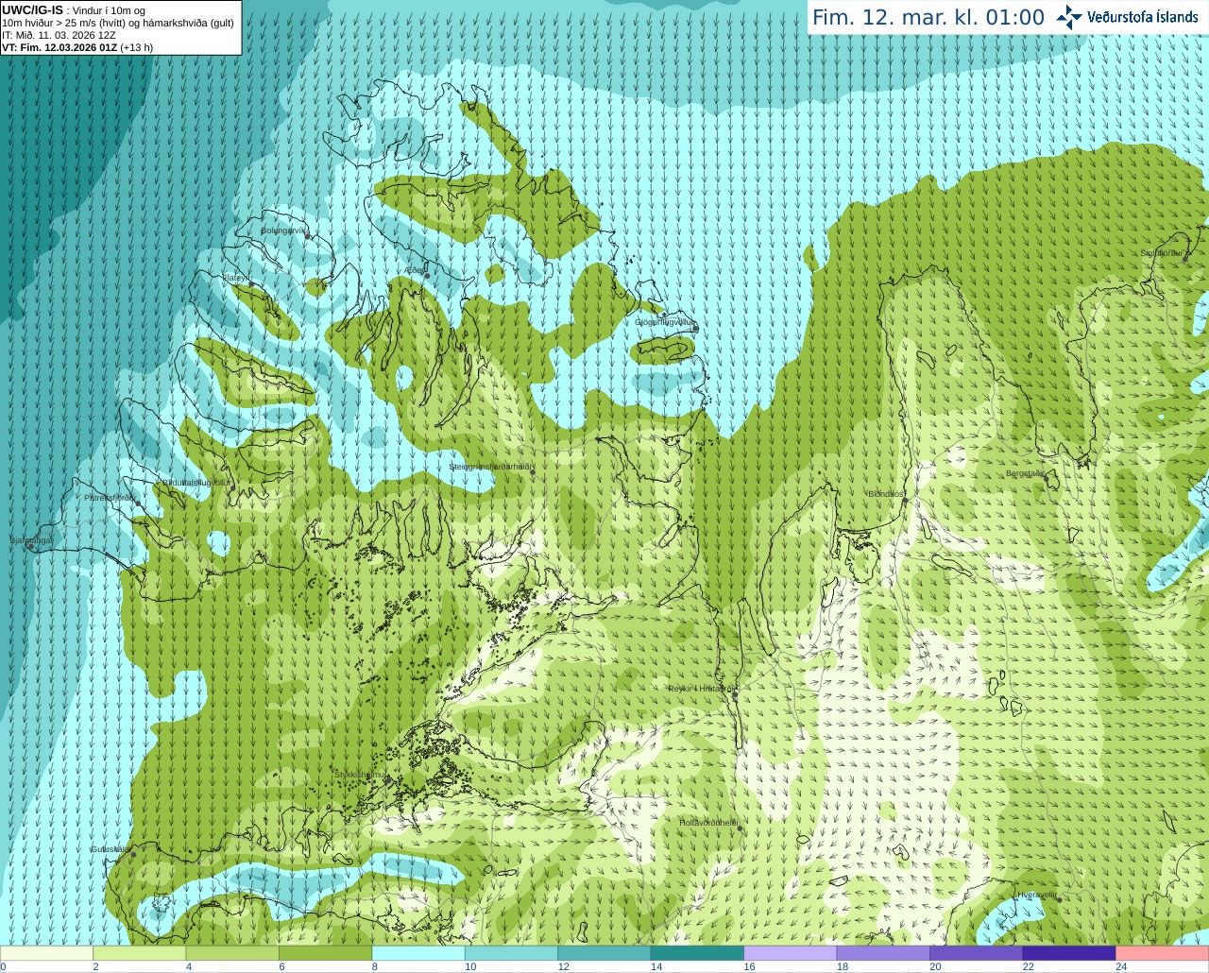This screenshot has width=1209, height=973.
Task: Click the Holtavörðuheiði station dot marker
Action: coord(740,828)
